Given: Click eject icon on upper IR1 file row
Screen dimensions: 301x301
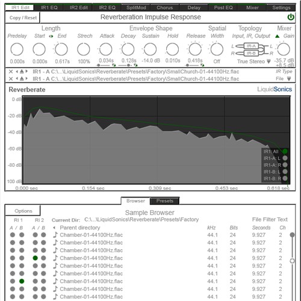Looking at the screenshot, I should click(22, 72).
